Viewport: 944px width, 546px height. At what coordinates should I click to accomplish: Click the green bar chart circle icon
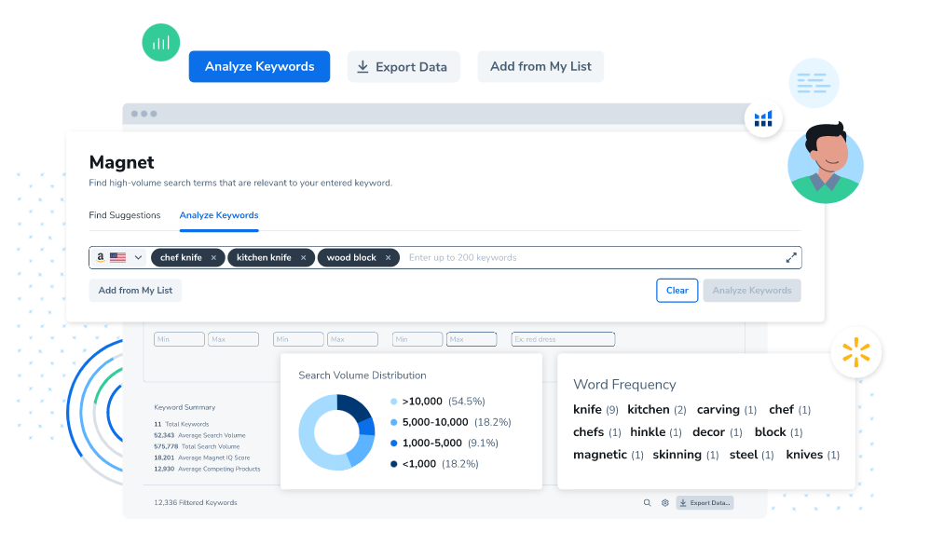pyautogui.click(x=160, y=42)
